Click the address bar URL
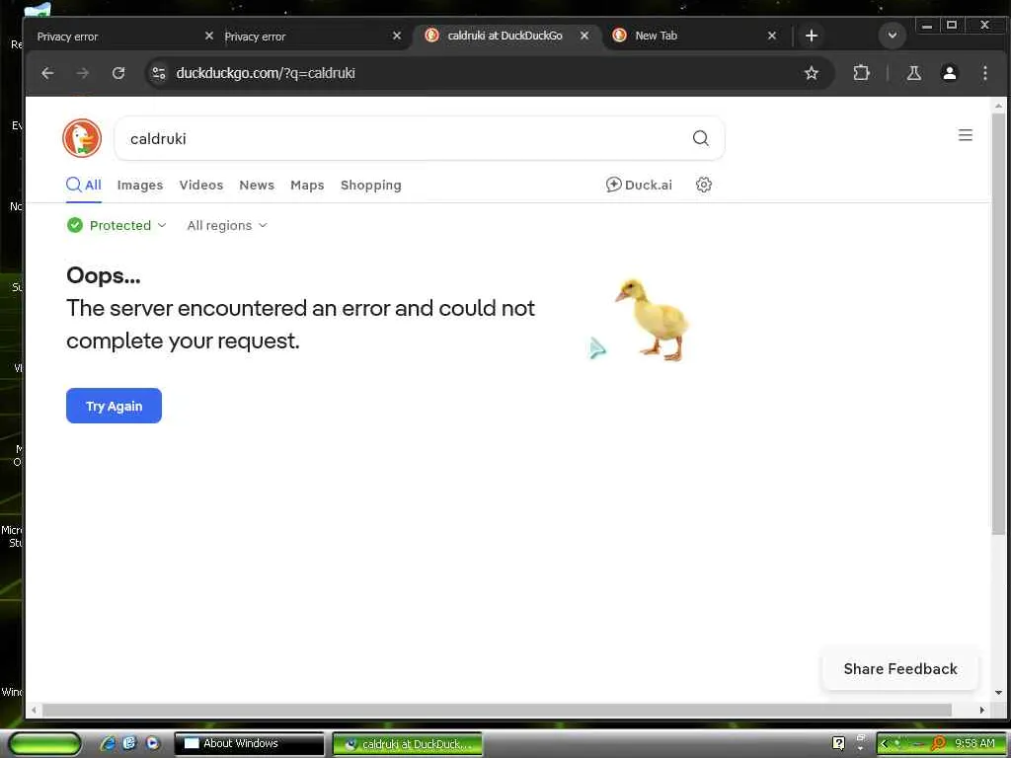1011x758 pixels. [x=266, y=73]
